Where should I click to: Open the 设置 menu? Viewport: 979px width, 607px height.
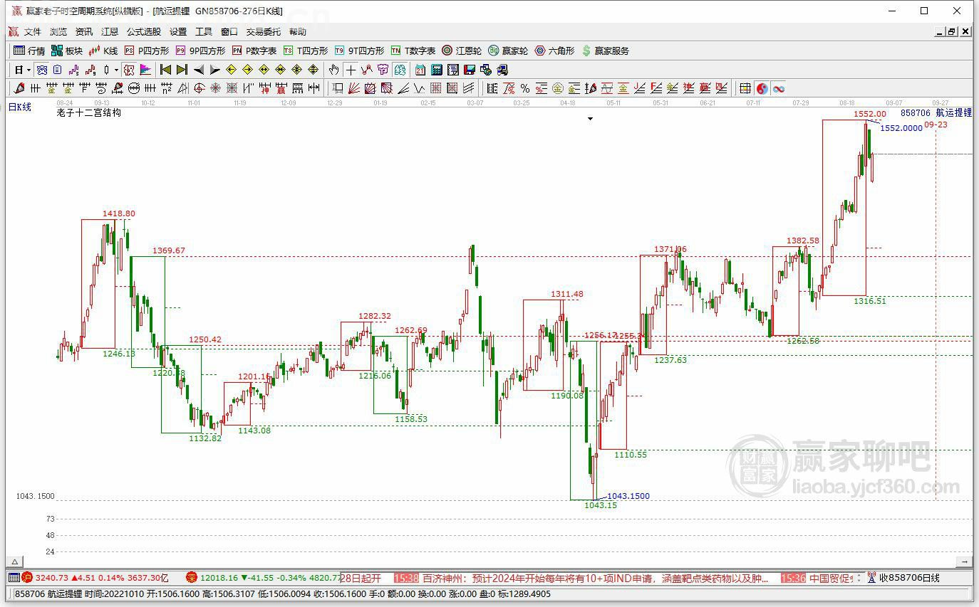click(x=178, y=32)
